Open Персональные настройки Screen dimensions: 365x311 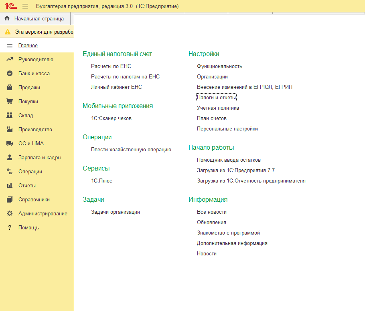point(227,128)
